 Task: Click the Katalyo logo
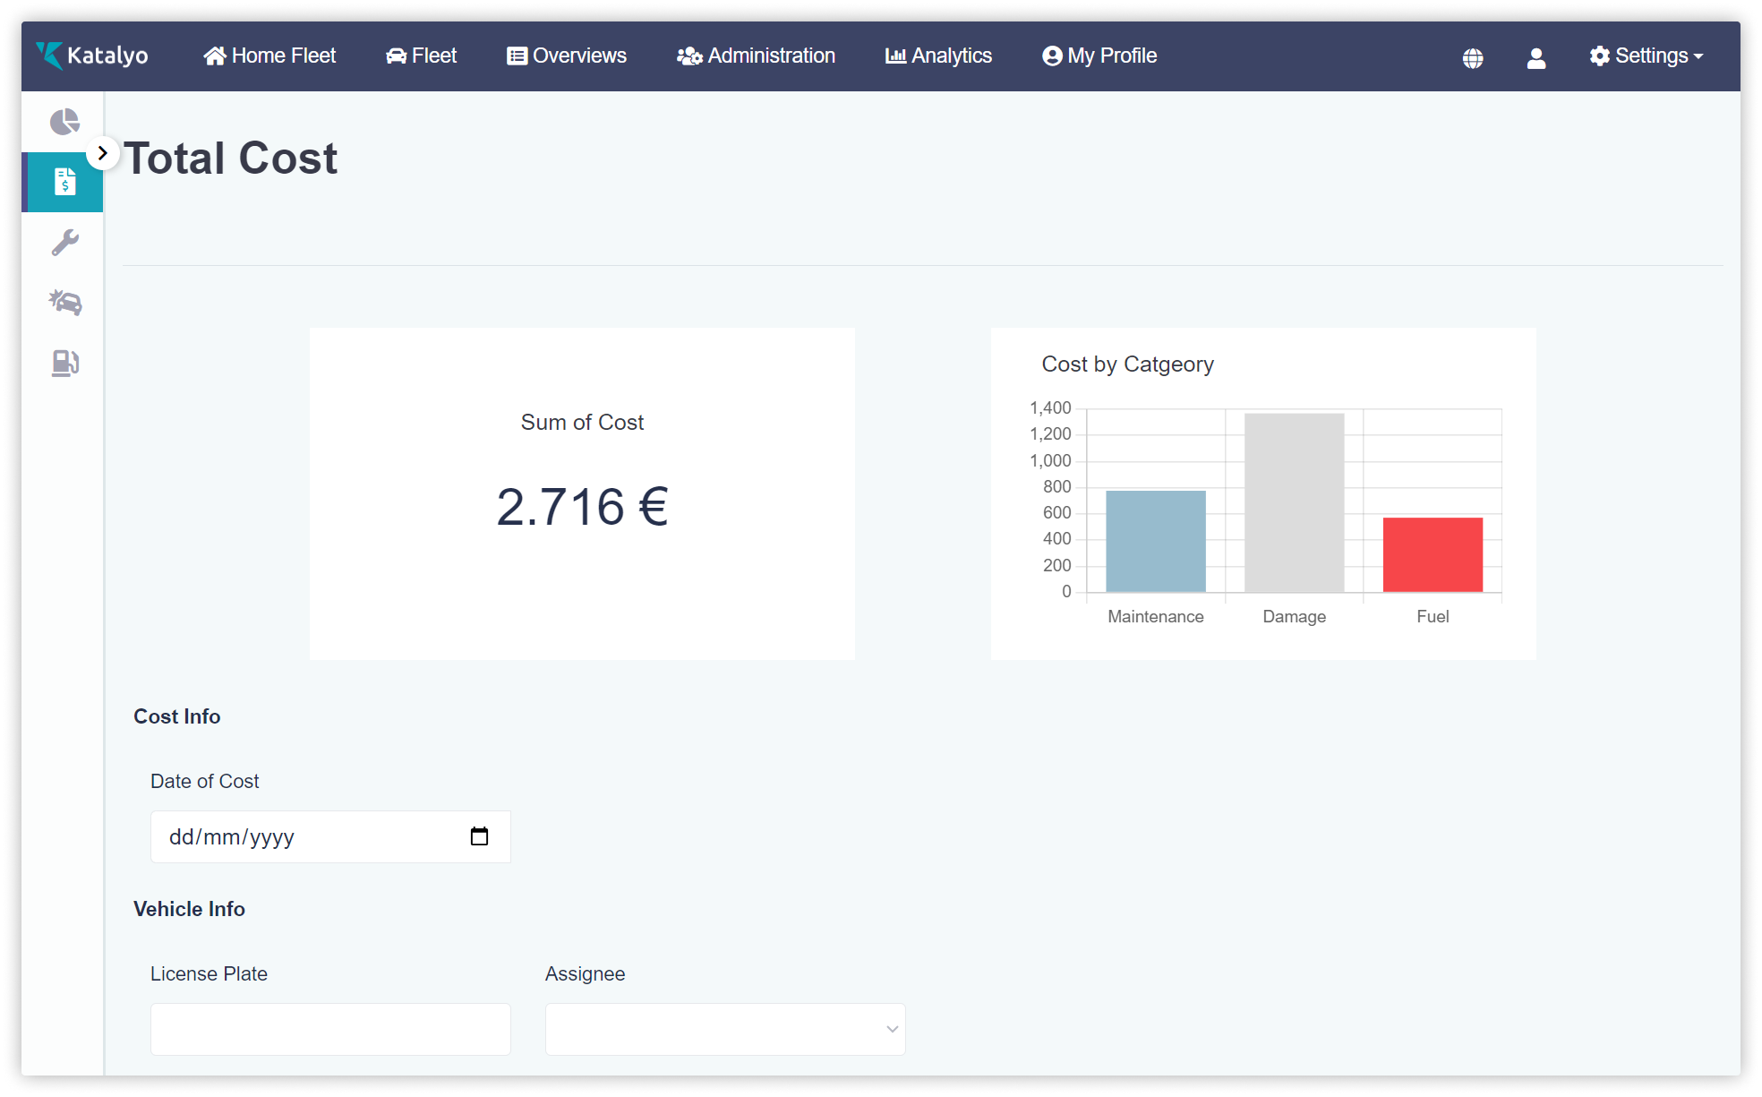point(92,56)
